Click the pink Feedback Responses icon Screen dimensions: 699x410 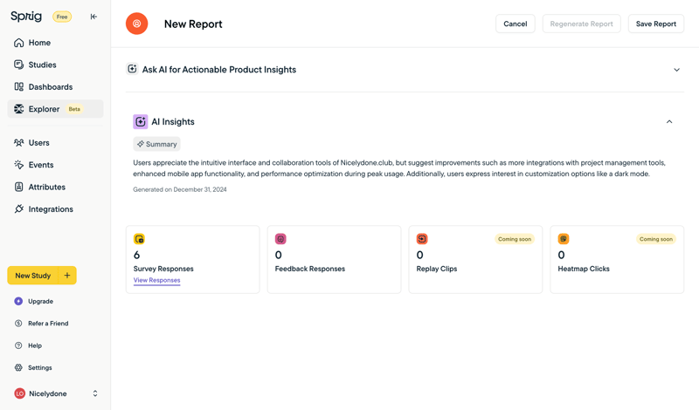tap(280, 239)
